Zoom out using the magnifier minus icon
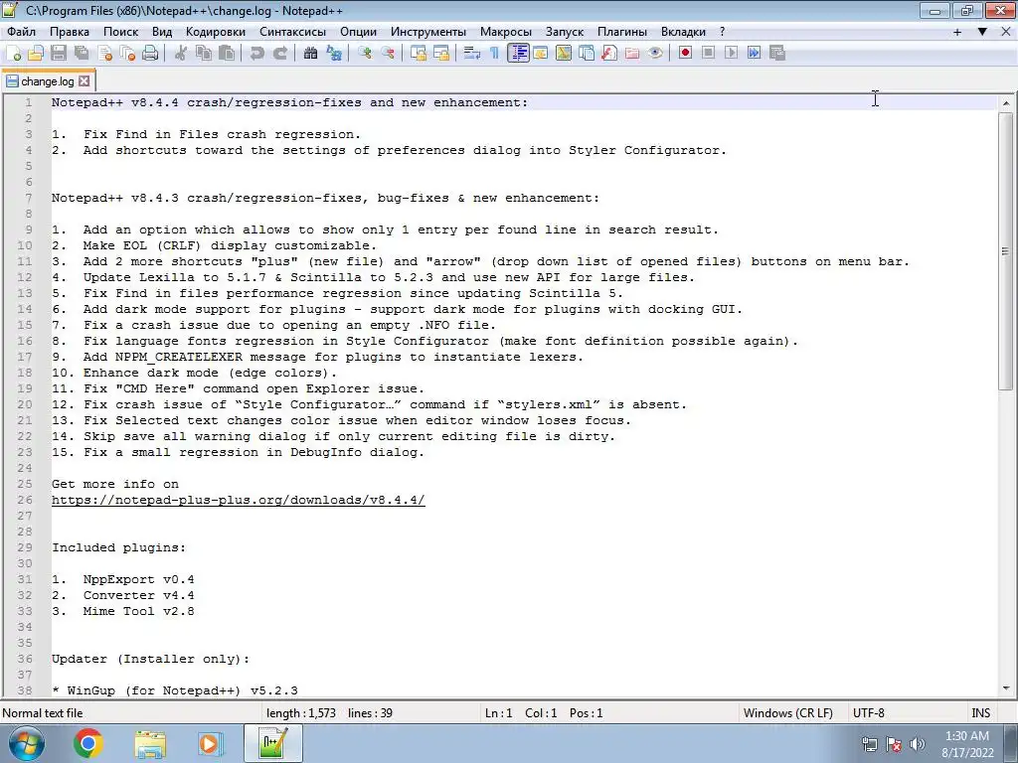Image resolution: width=1018 pixels, height=763 pixels. point(388,54)
